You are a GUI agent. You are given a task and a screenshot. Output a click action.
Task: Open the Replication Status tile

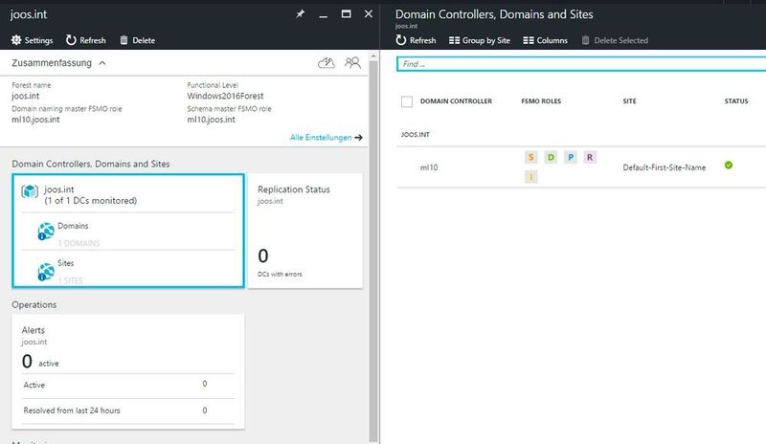[305, 231]
